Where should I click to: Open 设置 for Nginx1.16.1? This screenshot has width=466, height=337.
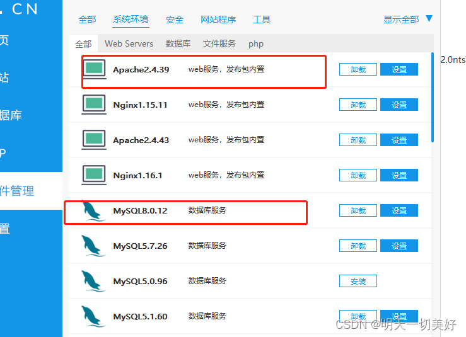399,175
